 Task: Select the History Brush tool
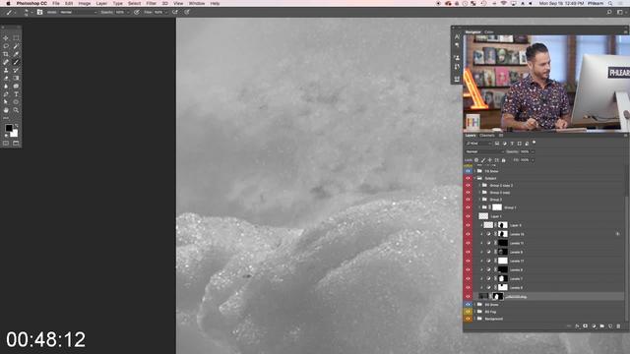tap(16, 70)
